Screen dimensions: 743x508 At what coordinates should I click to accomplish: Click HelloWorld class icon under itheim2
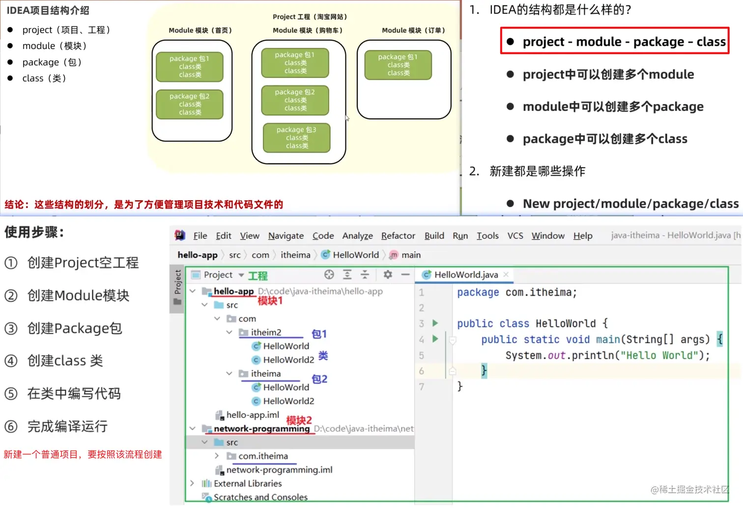[x=256, y=346]
